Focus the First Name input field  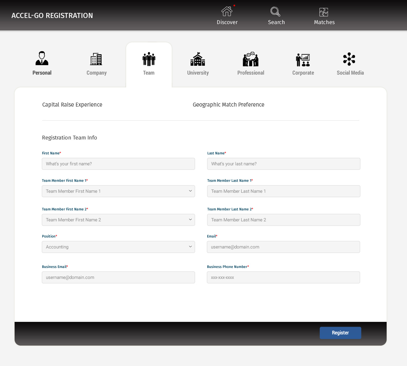[118, 164]
